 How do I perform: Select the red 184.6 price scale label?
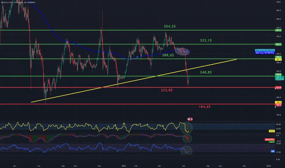279,105
